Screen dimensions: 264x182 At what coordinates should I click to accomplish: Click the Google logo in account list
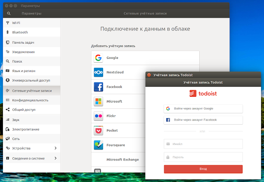98,58
